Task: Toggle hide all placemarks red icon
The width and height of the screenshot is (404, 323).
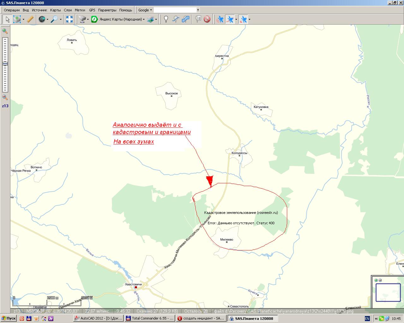Action: (207, 20)
